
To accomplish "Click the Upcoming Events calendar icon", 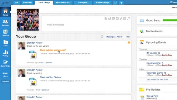I will click(142, 42).
